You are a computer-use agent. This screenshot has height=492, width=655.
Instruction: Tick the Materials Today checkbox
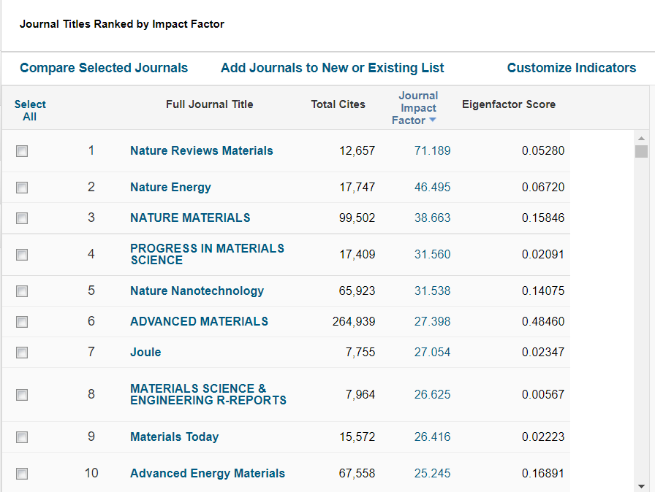(x=22, y=437)
